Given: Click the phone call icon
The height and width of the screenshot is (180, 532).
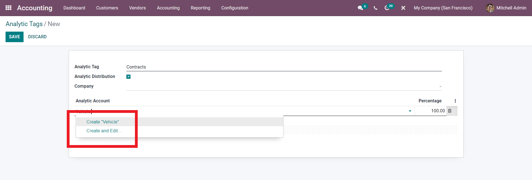Looking at the screenshot, I should [x=375, y=8].
